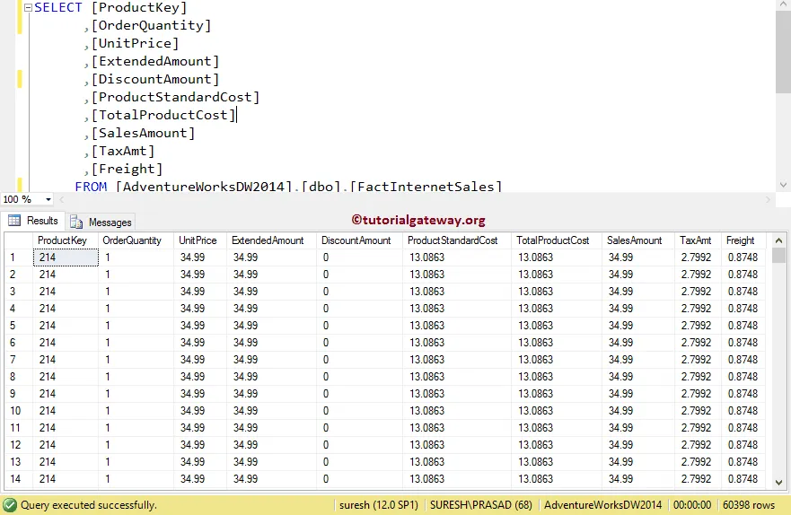This screenshot has width=791, height=515.
Task: Click SalesAmount 34.99 in row 11
Action: [x=638, y=428]
